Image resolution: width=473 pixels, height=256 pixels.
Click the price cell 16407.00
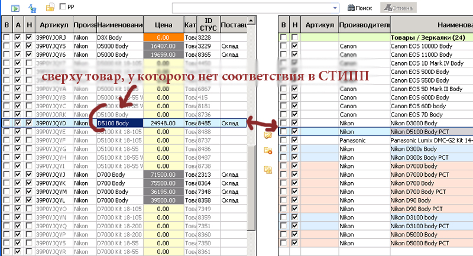click(x=164, y=46)
